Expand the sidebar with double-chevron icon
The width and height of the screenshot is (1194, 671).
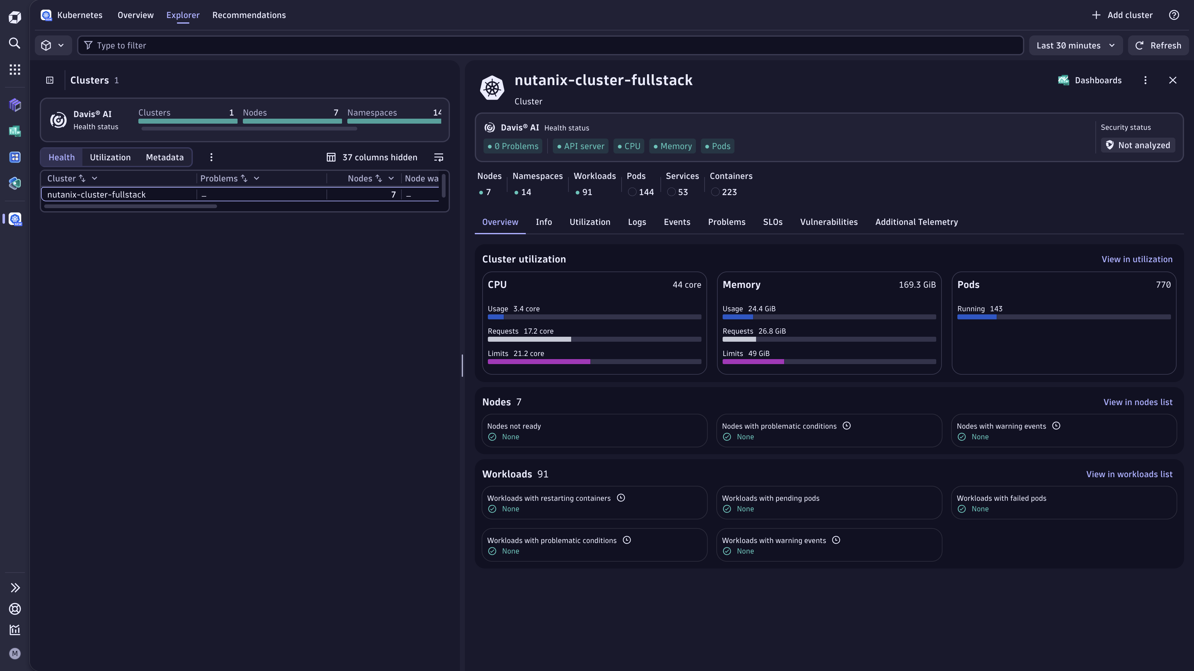click(x=15, y=588)
